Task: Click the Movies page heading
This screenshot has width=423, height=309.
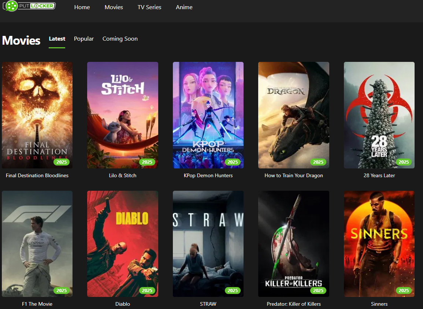Action: point(21,40)
